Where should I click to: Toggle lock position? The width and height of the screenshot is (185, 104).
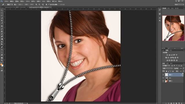[x=171, y=71]
